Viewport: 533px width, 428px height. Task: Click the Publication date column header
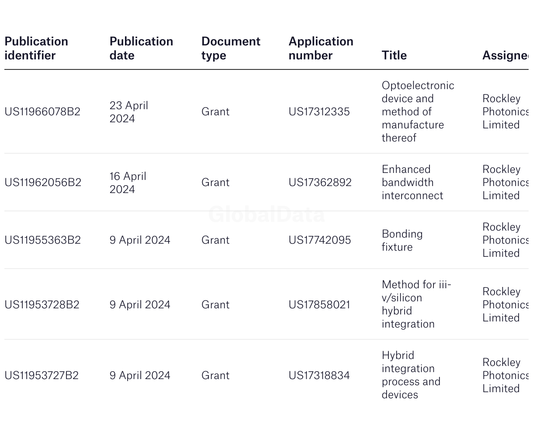[x=141, y=48]
